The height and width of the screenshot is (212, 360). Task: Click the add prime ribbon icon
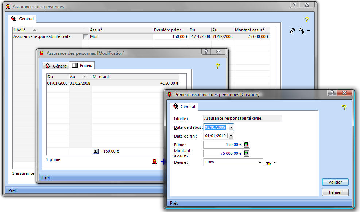click(155, 161)
